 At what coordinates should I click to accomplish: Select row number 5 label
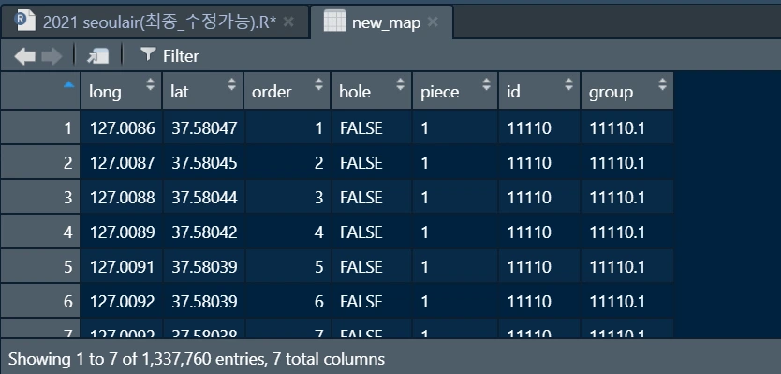[68, 267]
